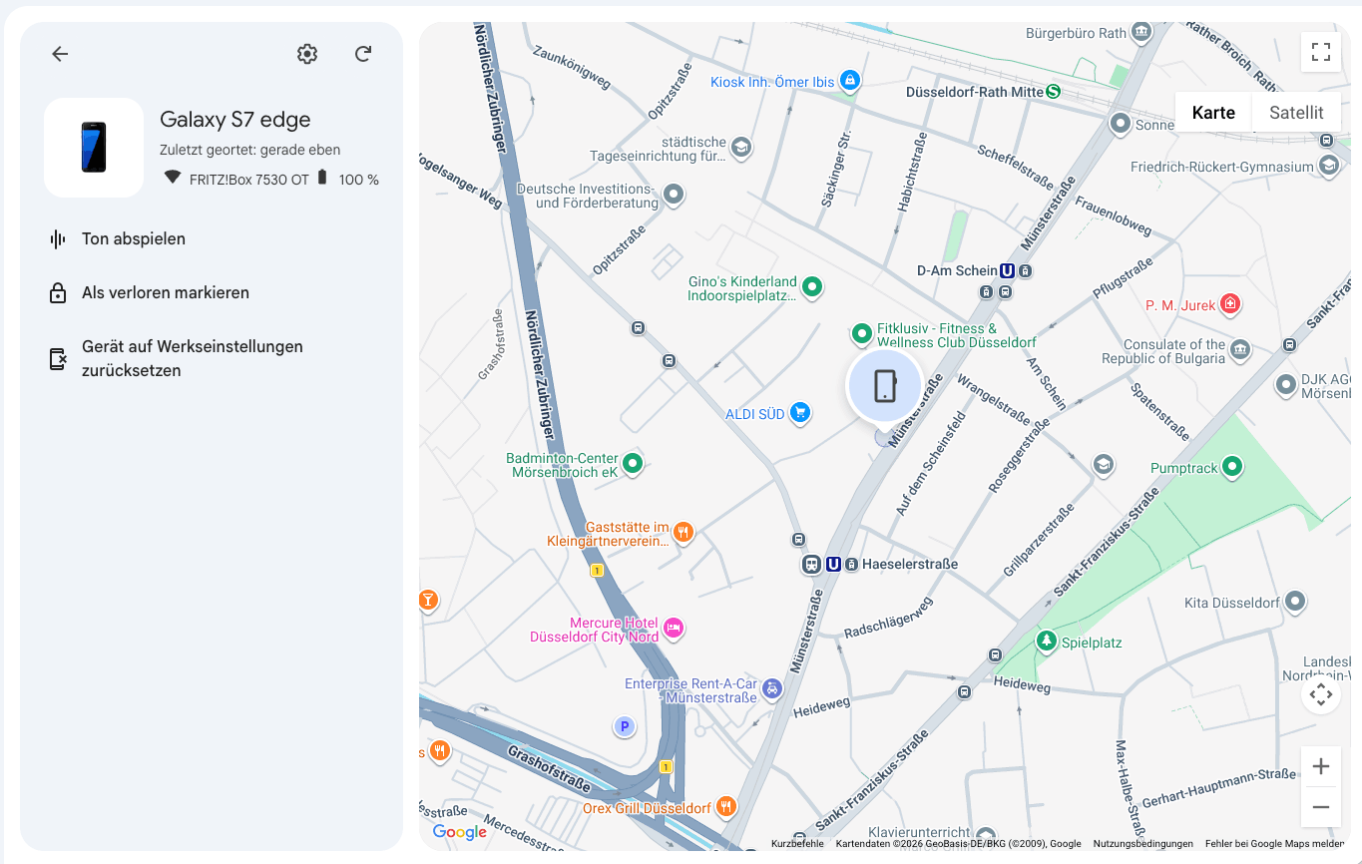
Task: Toggle fullscreen map view
Action: pyautogui.click(x=1321, y=52)
